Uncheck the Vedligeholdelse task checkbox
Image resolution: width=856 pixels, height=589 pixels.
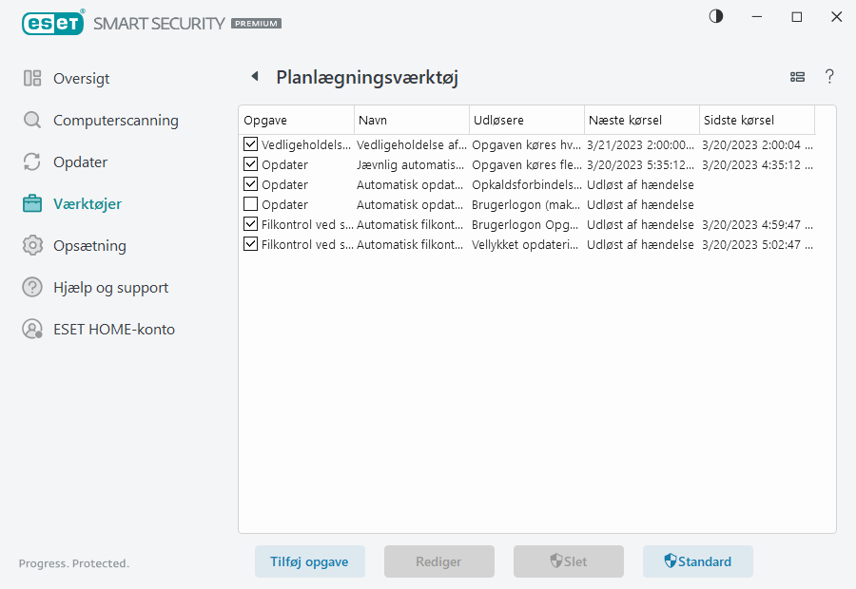pos(250,144)
